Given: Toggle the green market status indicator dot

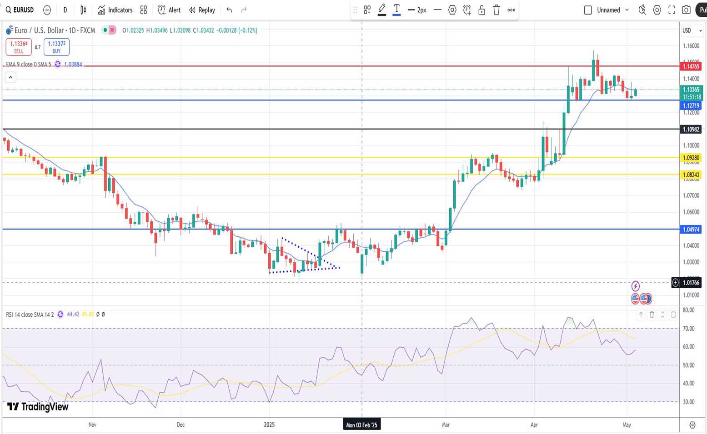Looking at the screenshot, I should [105, 30].
